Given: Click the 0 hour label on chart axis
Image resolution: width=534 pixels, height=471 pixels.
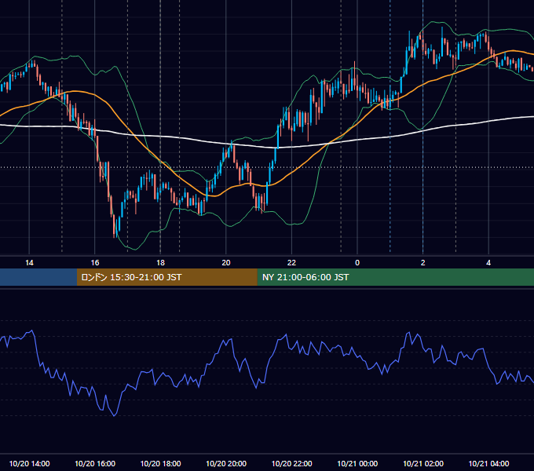Looking at the screenshot, I should coord(357,263).
